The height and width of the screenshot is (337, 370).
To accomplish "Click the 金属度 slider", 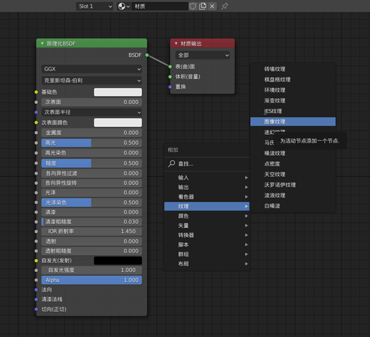I will (92, 133).
